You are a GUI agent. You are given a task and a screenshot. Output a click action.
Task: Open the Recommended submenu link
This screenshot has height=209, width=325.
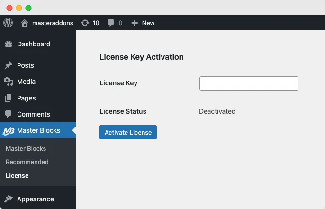27,162
